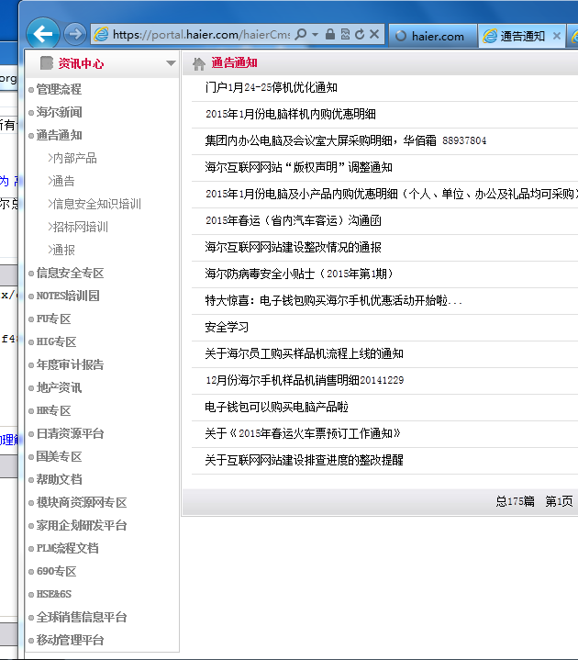578x660 pixels.
Task: Open 电子钱包可以购买电脑产品啦 notice
Action: [x=276, y=407]
